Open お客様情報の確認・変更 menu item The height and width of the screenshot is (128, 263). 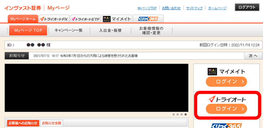[152, 30]
